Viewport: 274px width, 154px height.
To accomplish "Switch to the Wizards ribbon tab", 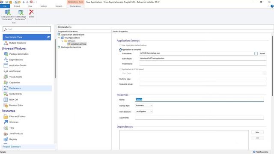I will tap(59, 6).
